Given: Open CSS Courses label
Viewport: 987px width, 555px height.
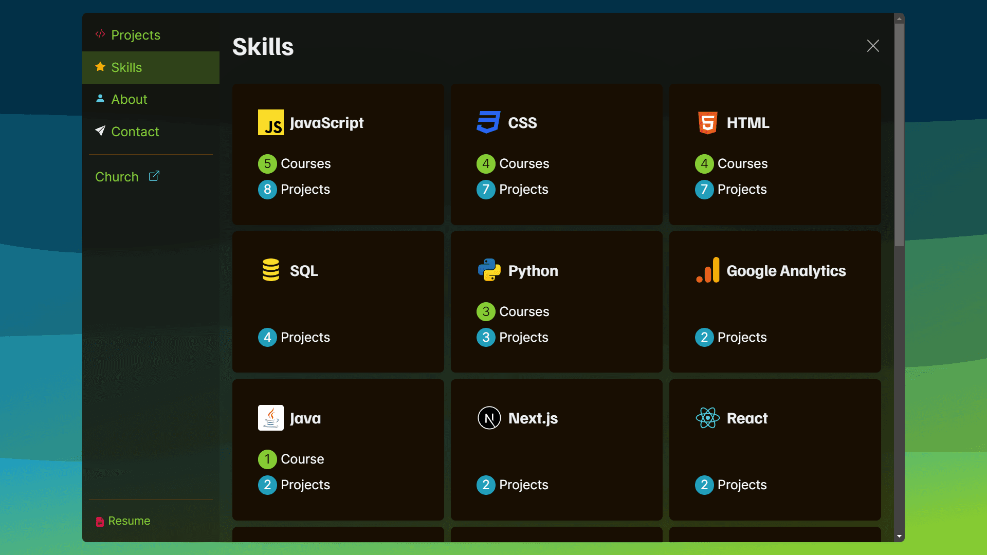Looking at the screenshot, I should (524, 164).
